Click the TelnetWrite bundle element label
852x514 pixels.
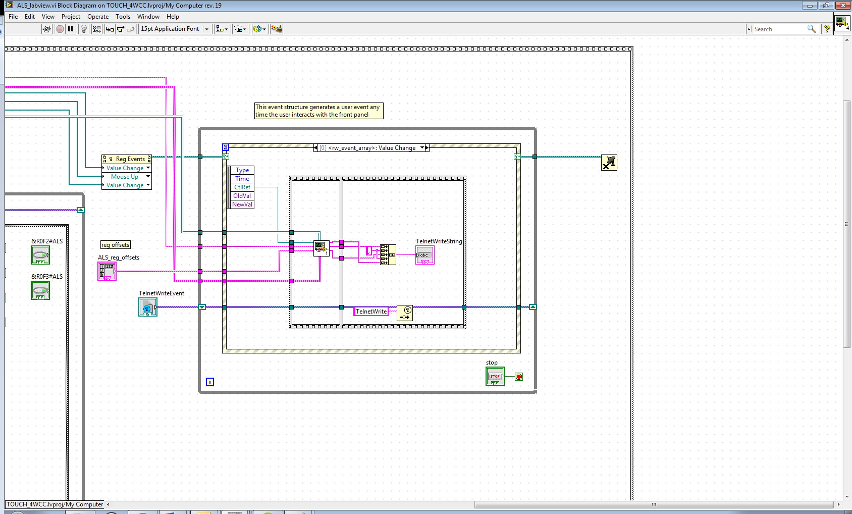point(371,312)
